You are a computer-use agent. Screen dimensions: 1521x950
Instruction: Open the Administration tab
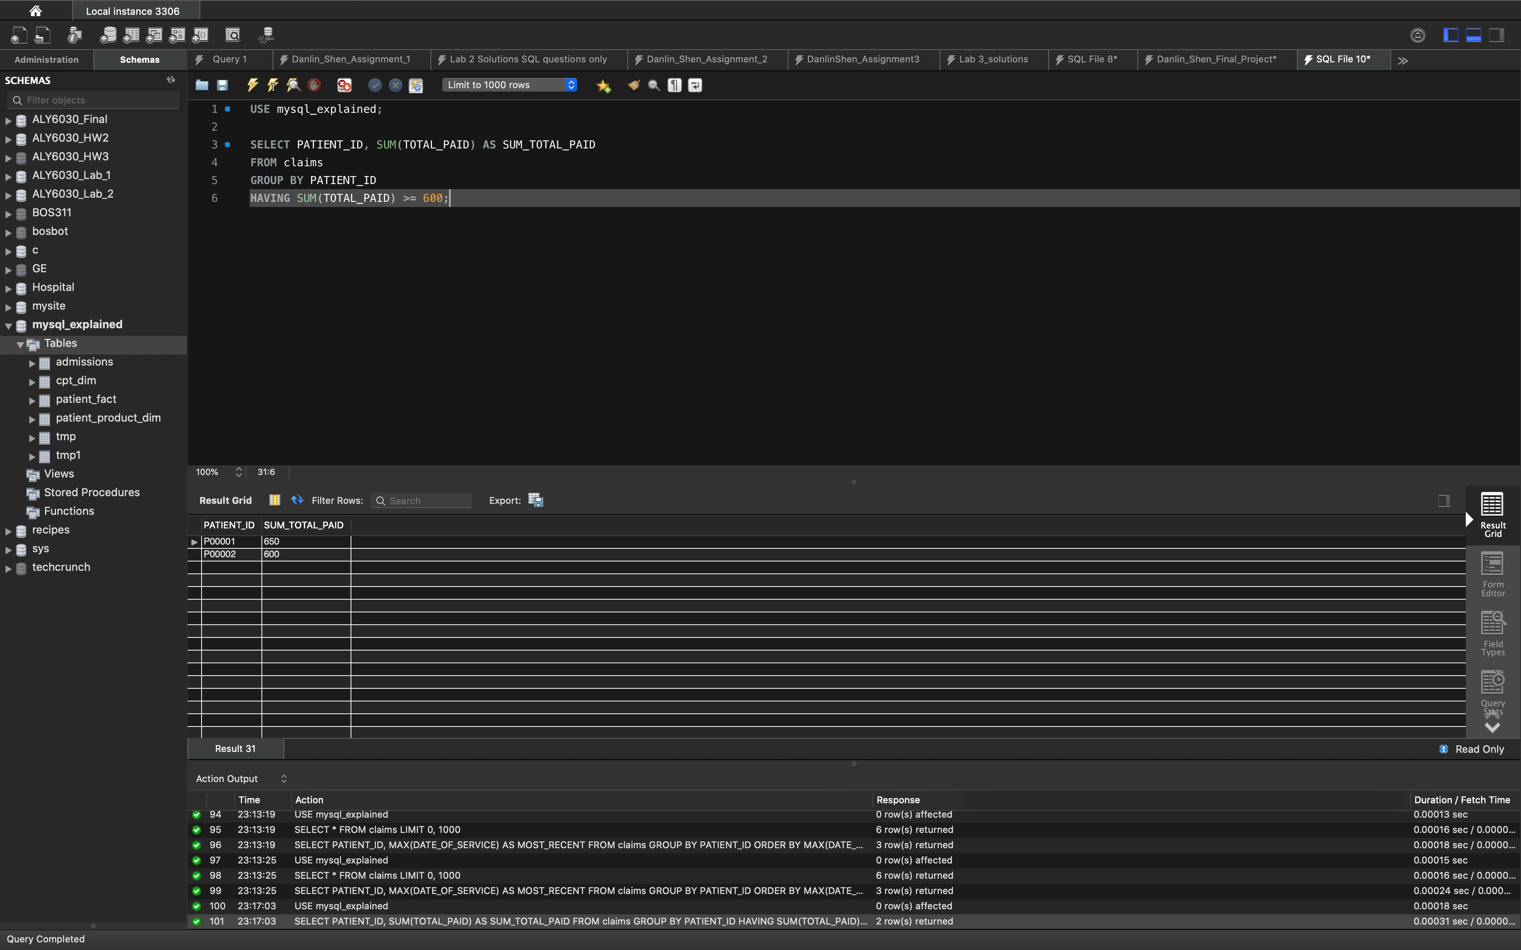pyautogui.click(x=47, y=60)
